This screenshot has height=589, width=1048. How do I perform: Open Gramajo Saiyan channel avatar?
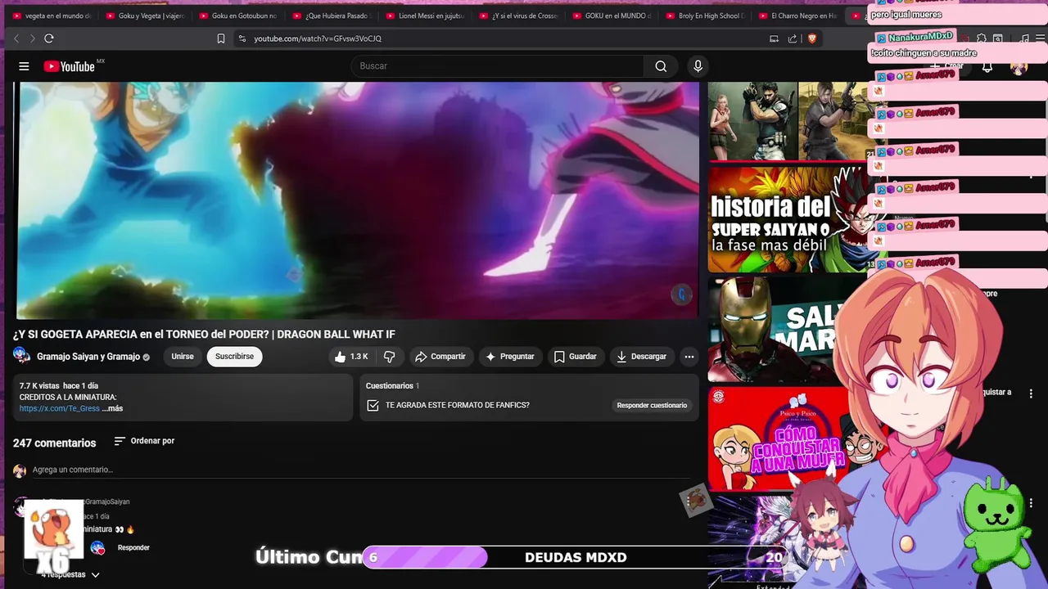coord(22,356)
